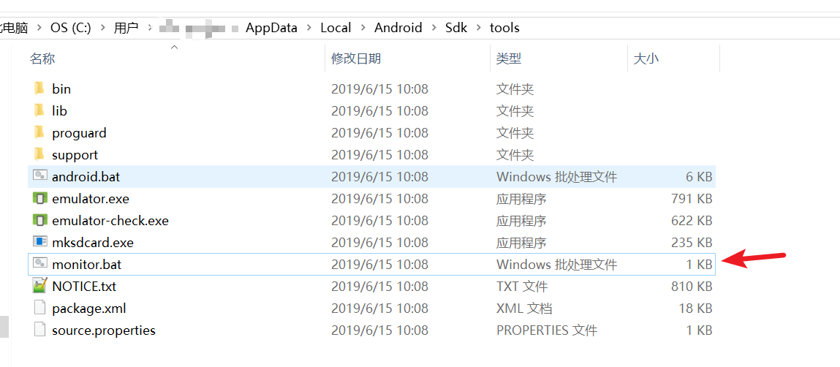Sort files by 类型 column header
Image resolution: width=840 pixels, height=367 pixels.
tap(508, 58)
